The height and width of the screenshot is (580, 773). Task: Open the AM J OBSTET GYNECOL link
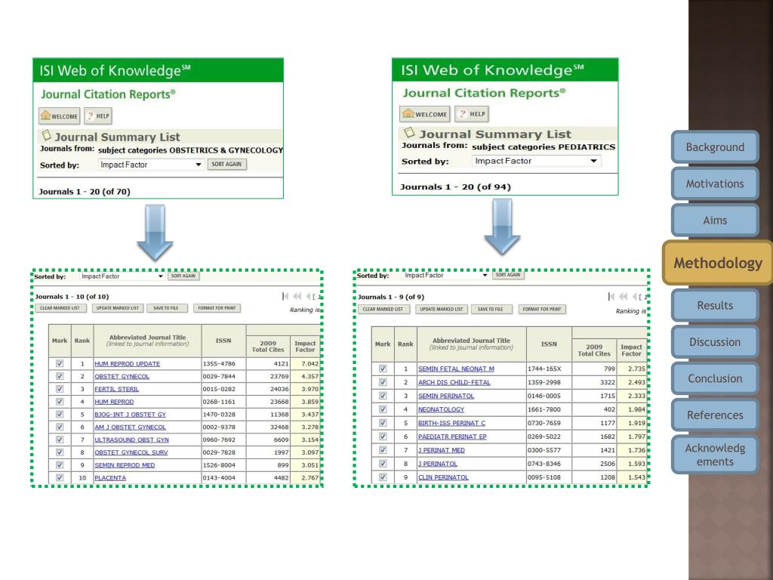[130, 427]
